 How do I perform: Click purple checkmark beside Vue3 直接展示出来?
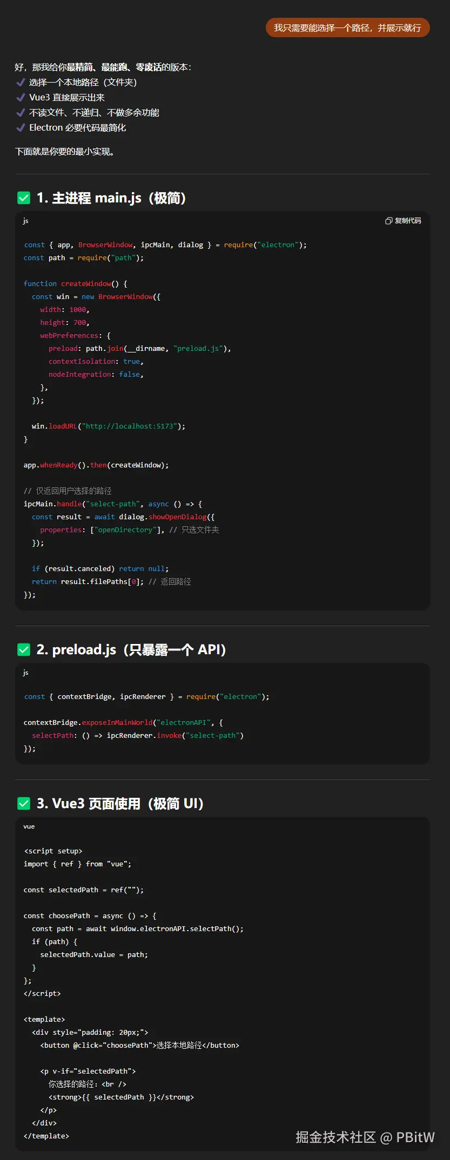(21, 97)
